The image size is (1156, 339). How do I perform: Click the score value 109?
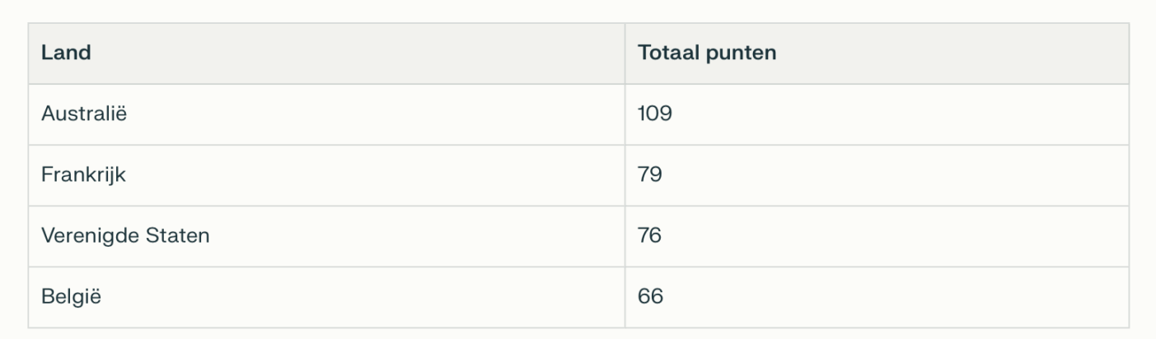(x=654, y=114)
